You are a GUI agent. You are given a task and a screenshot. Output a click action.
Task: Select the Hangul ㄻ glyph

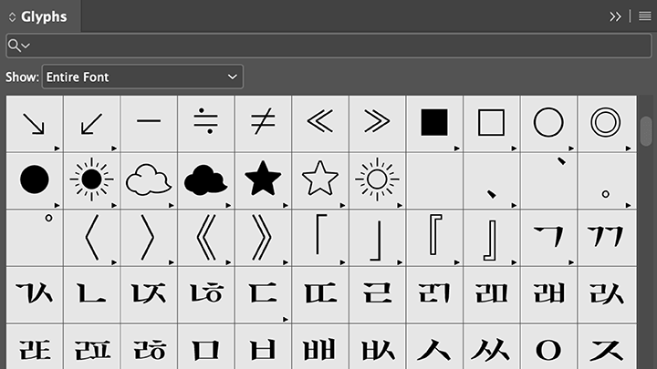coord(492,294)
